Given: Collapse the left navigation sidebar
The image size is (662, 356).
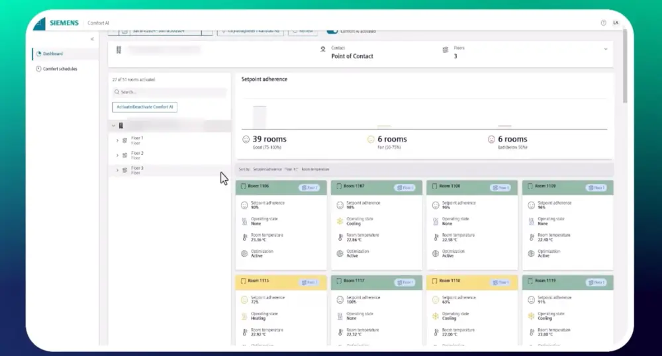Looking at the screenshot, I should tap(92, 39).
